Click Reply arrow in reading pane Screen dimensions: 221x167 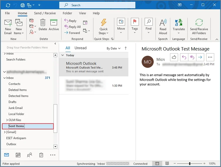coord(184,57)
